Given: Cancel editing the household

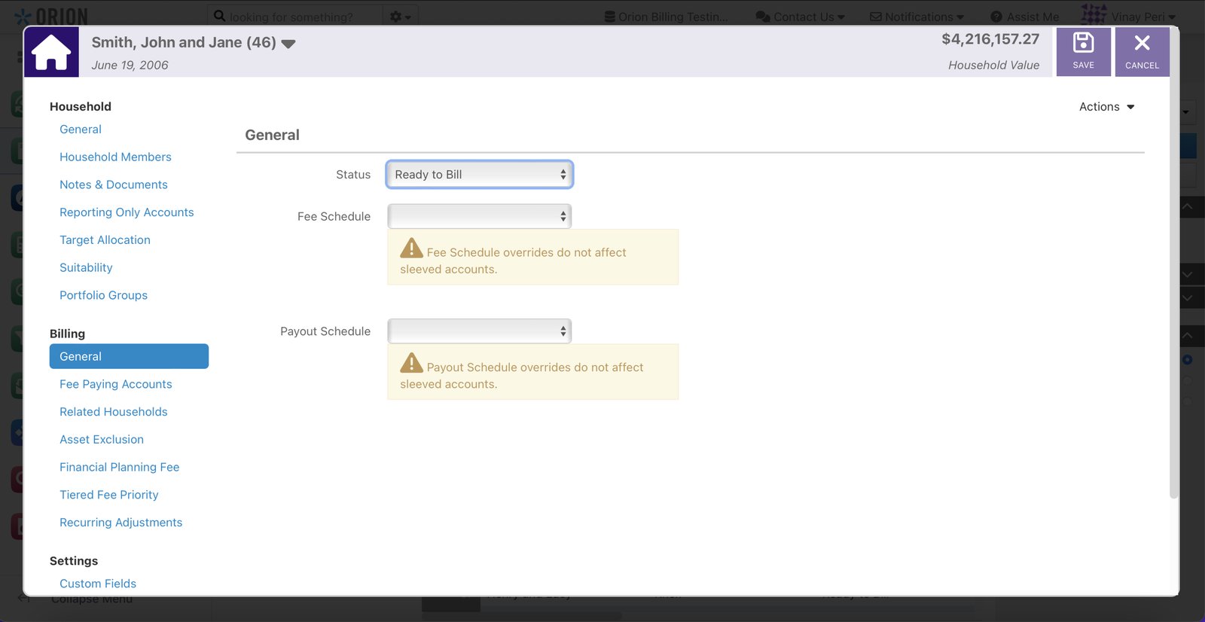Looking at the screenshot, I should [1142, 51].
